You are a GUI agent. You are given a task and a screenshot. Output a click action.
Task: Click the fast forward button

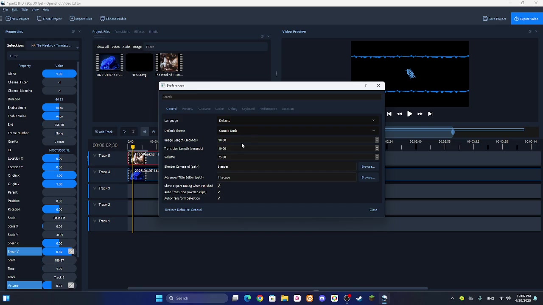pos(420,114)
